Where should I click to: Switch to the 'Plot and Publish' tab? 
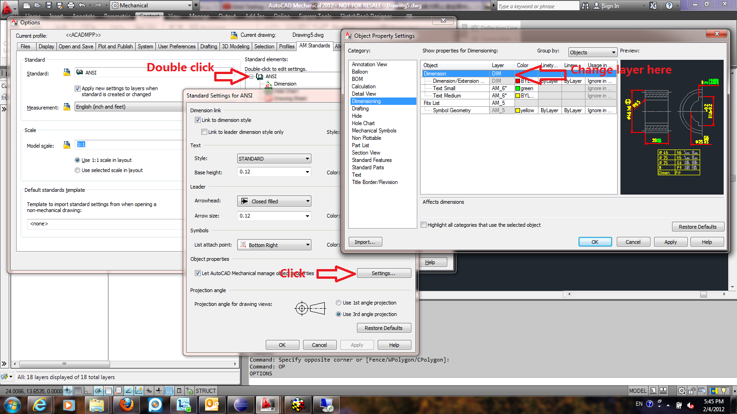(x=115, y=46)
